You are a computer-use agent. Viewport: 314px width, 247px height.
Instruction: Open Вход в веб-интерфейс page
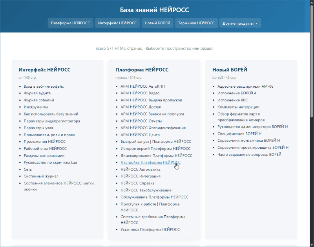tap(44, 86)
